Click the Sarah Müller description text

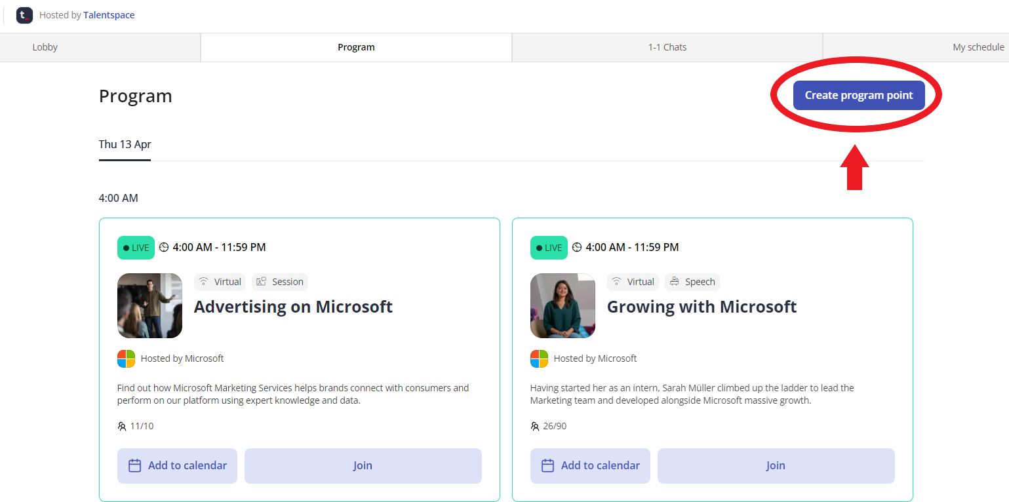[x=692, y=394]
